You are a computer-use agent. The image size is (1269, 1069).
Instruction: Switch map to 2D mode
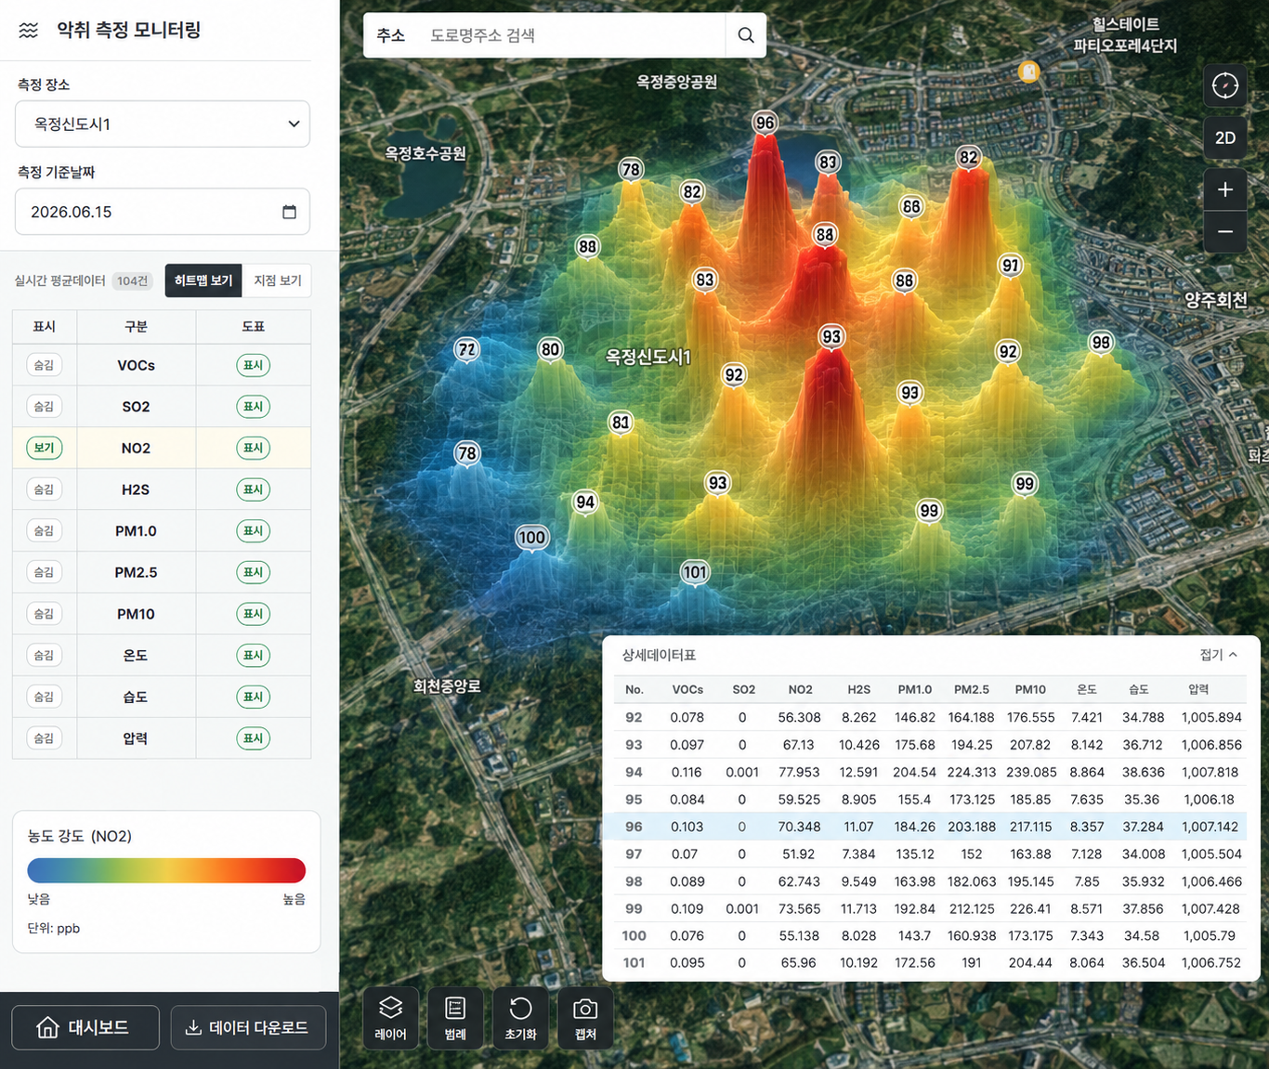(1224, 137)
